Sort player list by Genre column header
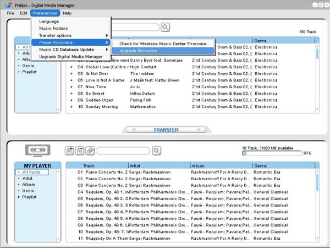 (x=260, y=166)
